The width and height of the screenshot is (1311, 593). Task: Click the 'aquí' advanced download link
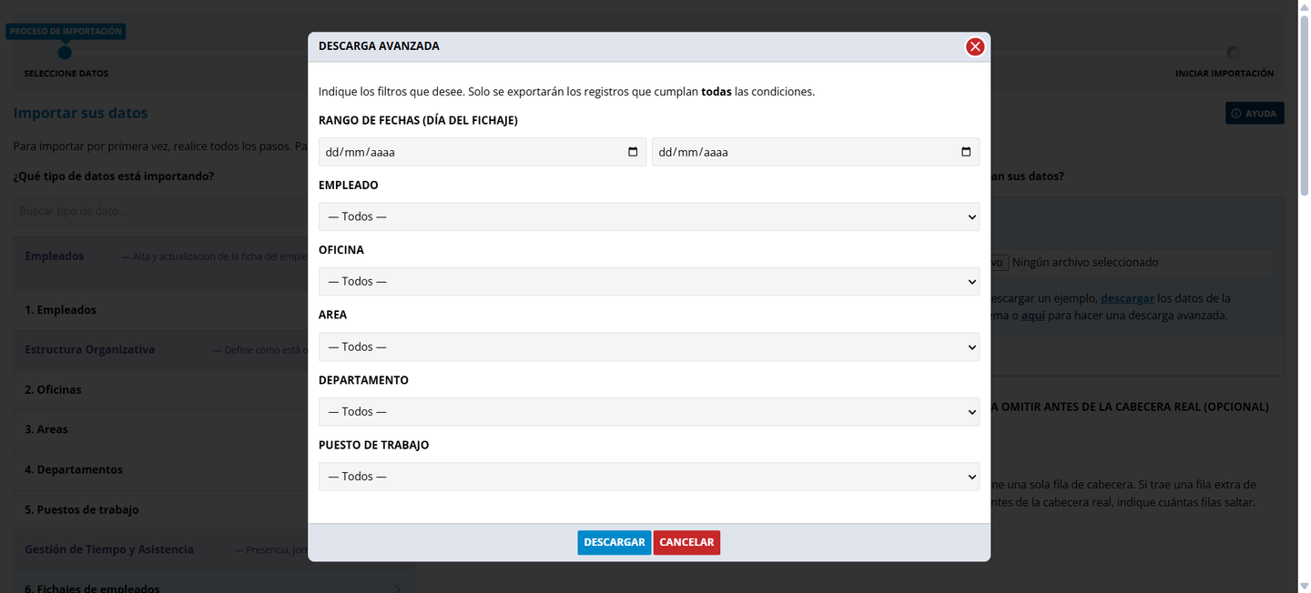point(1032,316)
